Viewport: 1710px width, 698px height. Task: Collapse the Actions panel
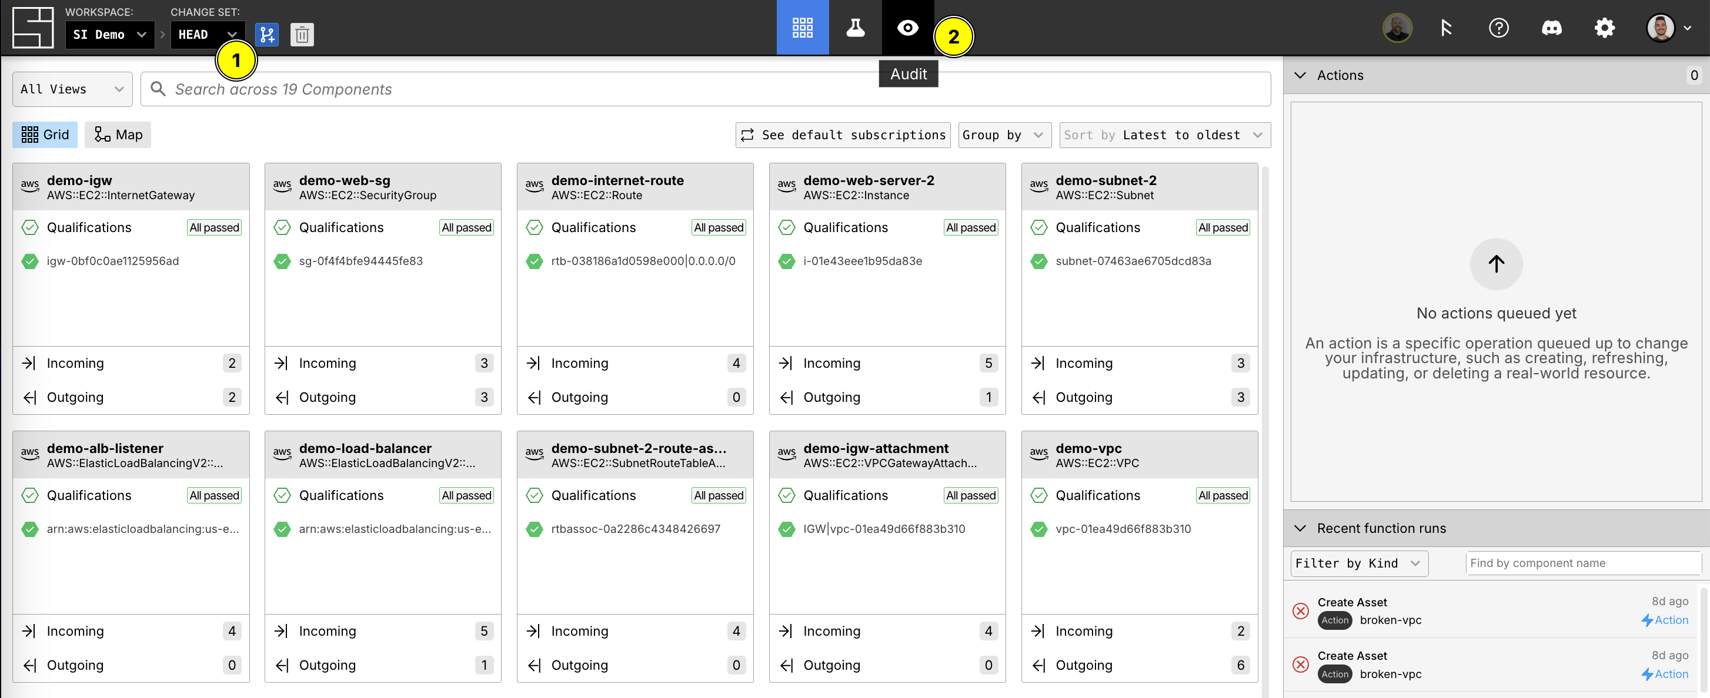point(1300,76)
